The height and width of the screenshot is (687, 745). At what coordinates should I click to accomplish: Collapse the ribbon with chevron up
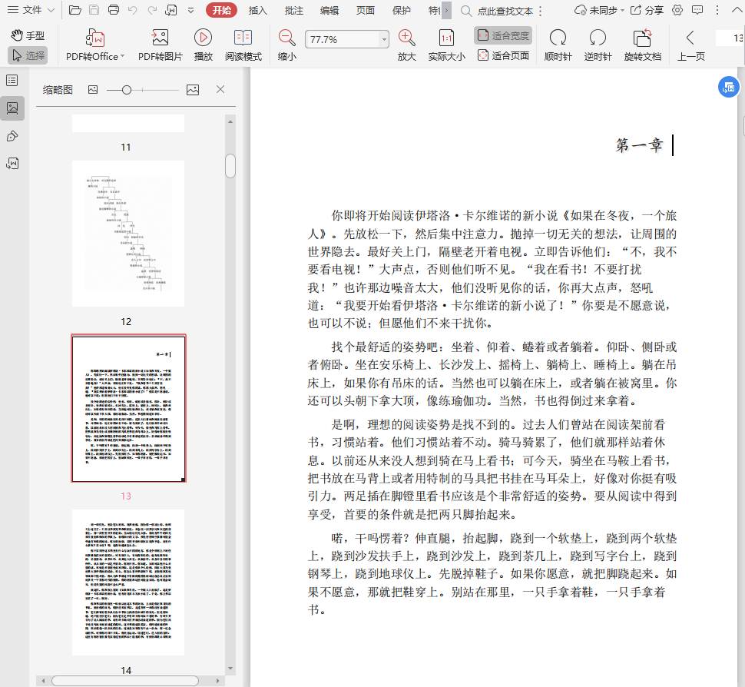coord(736,10)
